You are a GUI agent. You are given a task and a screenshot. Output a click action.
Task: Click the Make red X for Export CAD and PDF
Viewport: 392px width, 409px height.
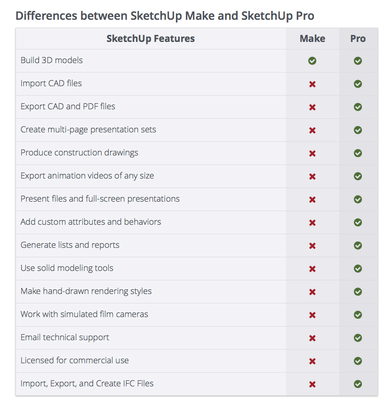[x=312, y=107]
